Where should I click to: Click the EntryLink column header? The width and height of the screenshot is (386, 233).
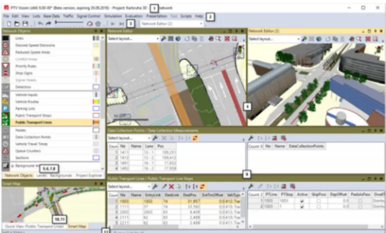pos(153,195)
